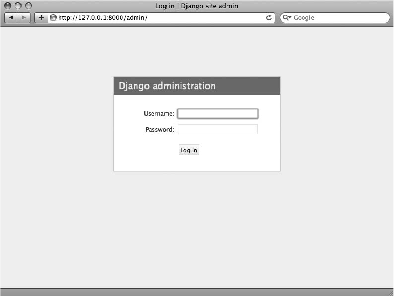Focus the Username input field
Image resolution: width=394 pixels, height=296 pixels.
(218, 114)
